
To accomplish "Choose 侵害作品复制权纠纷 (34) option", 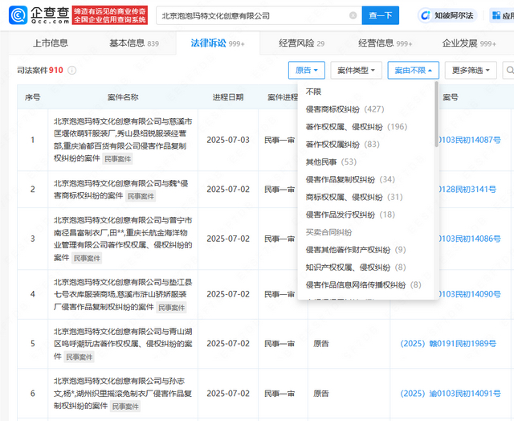I will 349,179.
